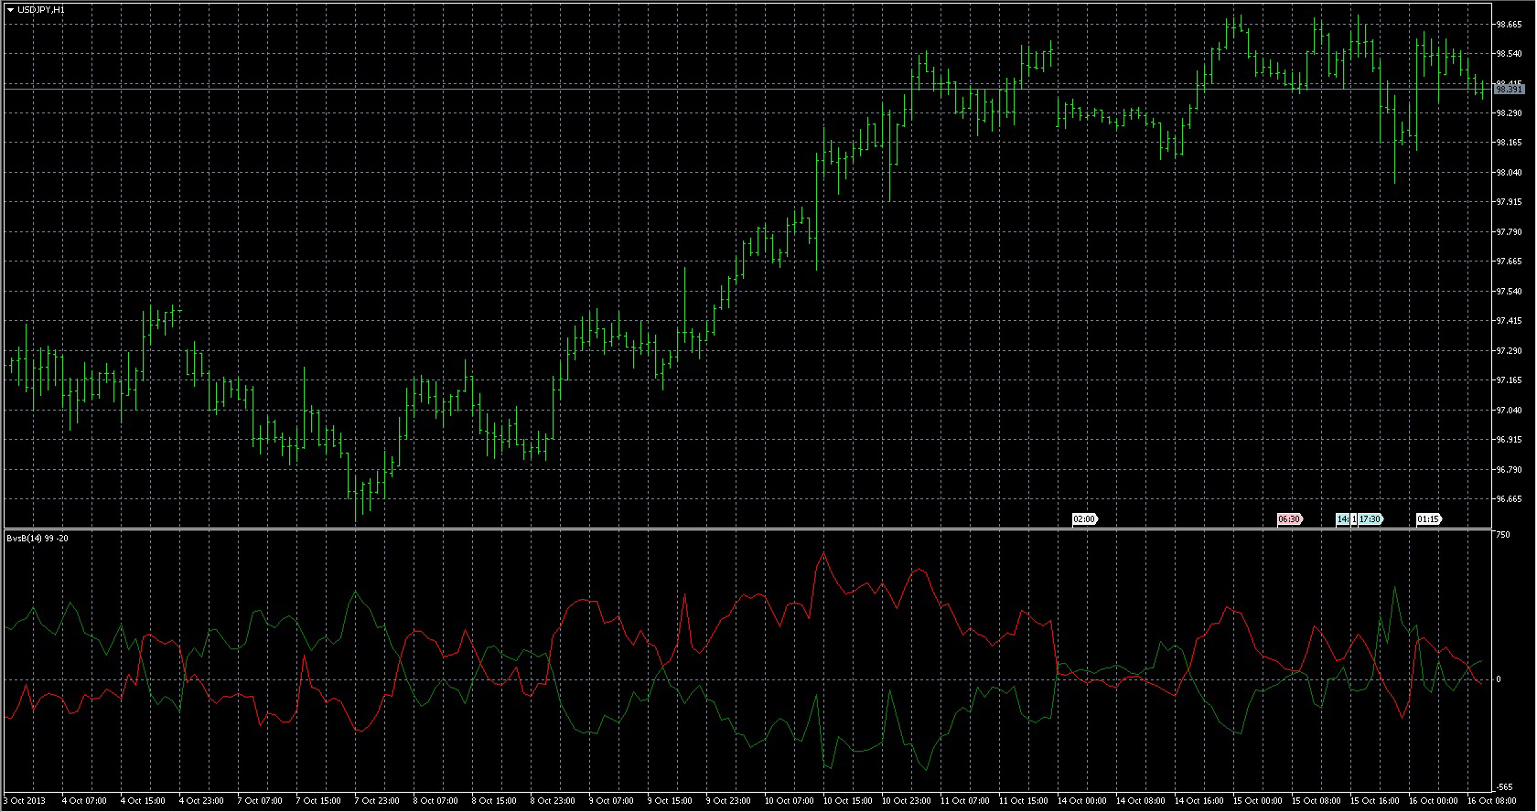Click the partially hidden 14: event flag
Screen dimensions: 1537x812
coord(1343,519)
